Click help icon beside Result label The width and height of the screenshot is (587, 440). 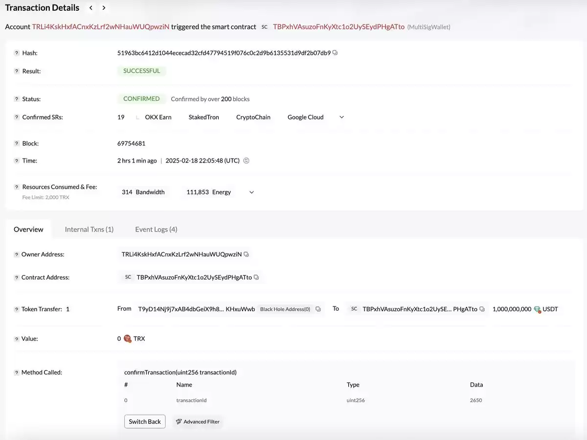click(x=17, y=71)
